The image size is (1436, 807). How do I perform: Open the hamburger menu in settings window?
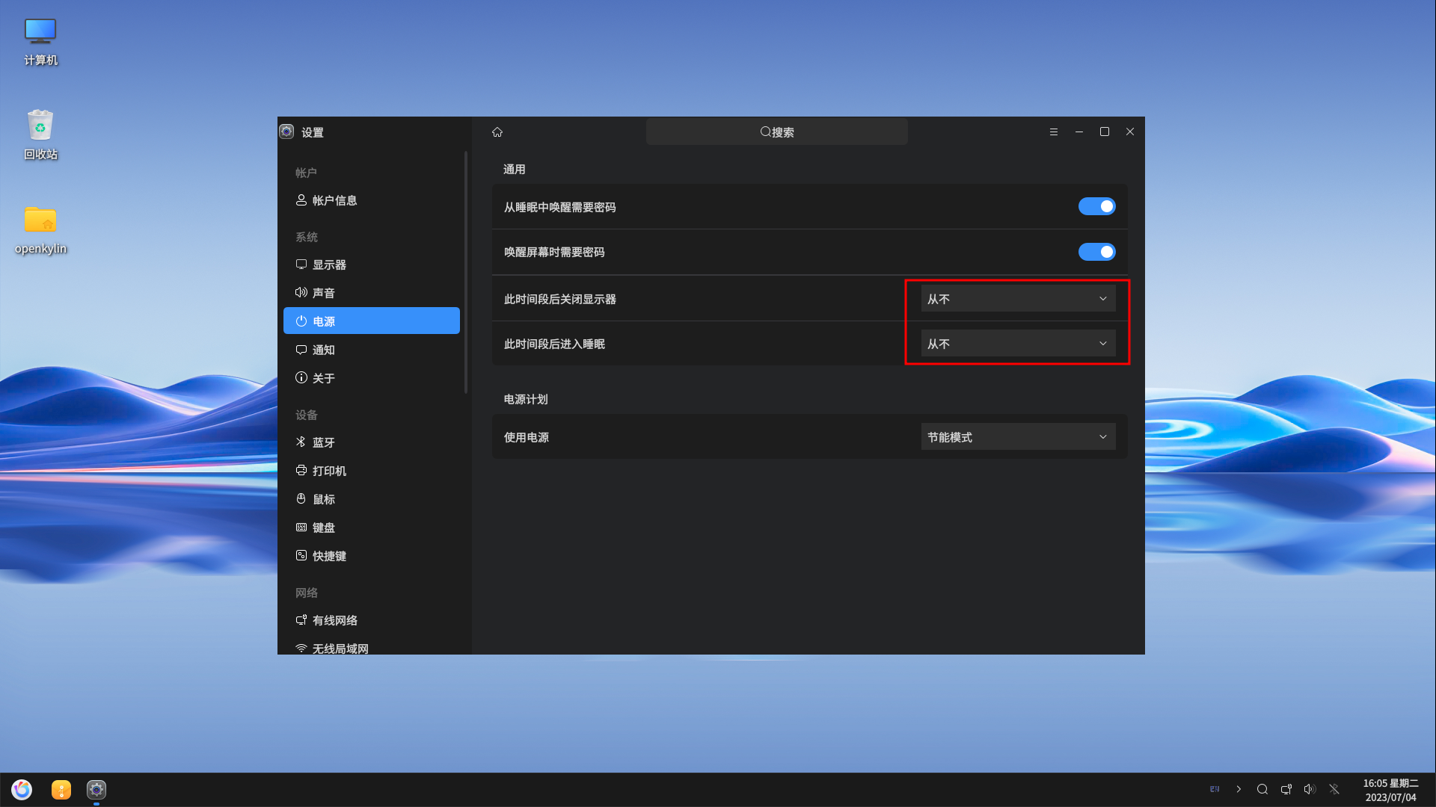point(1054,132)
